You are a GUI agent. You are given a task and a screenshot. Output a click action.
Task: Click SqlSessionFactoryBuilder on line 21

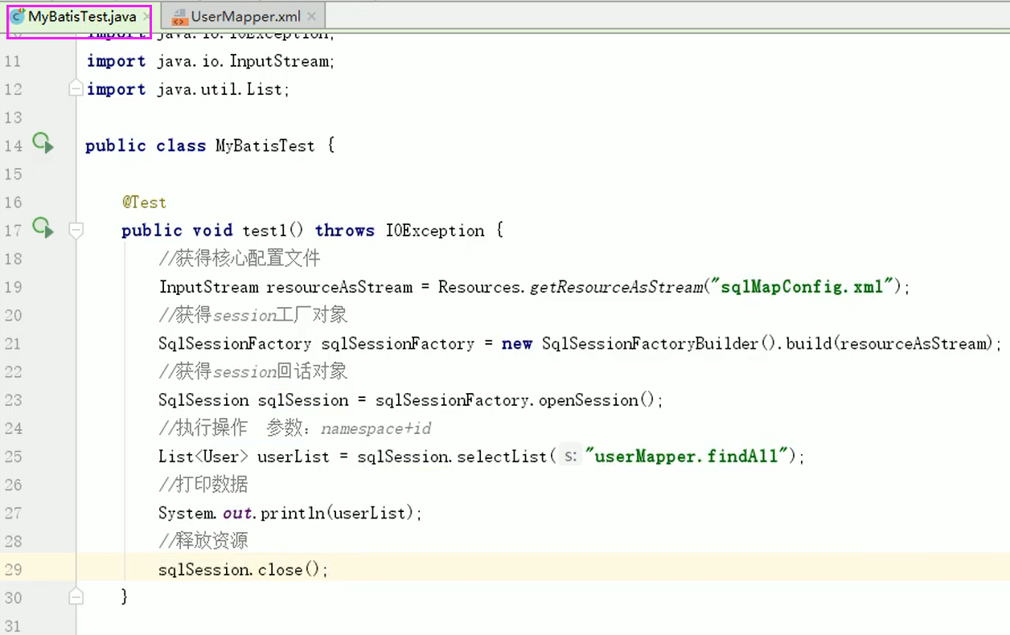point(651,343)
